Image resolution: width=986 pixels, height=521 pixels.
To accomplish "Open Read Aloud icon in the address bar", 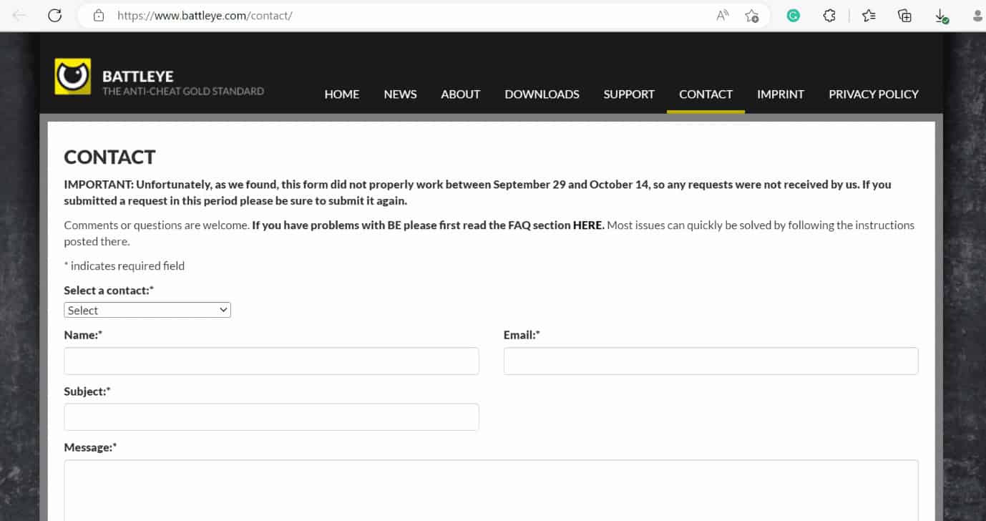I will click(x=723, y=15).
